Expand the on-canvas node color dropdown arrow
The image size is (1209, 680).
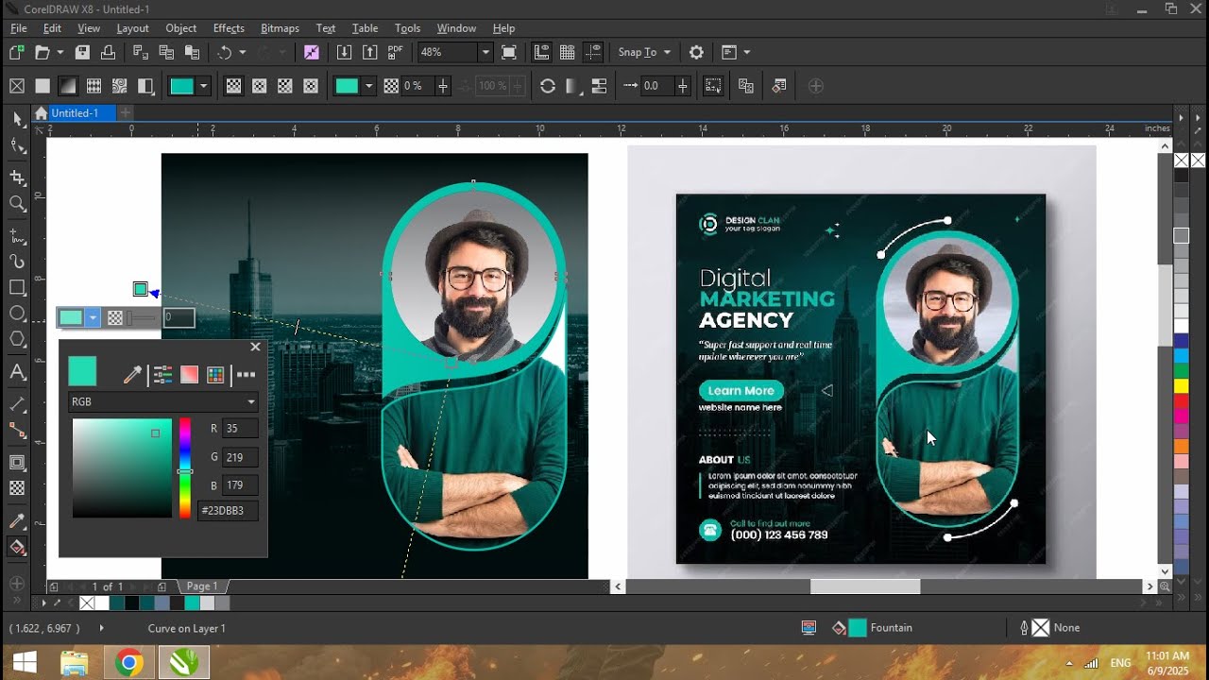pyautogui.click(x=93, y=318)
